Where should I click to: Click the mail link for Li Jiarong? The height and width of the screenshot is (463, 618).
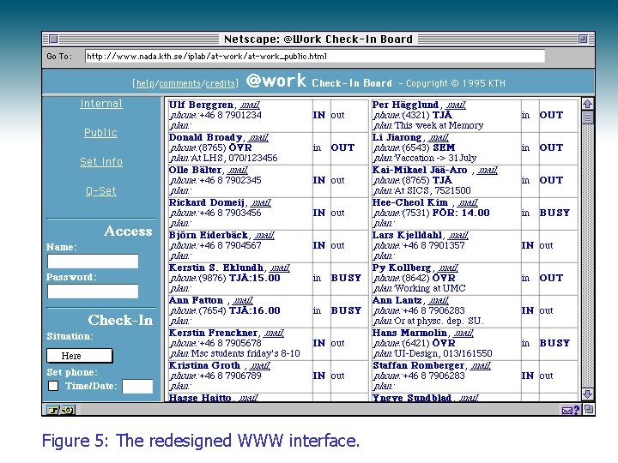(439, 138)
